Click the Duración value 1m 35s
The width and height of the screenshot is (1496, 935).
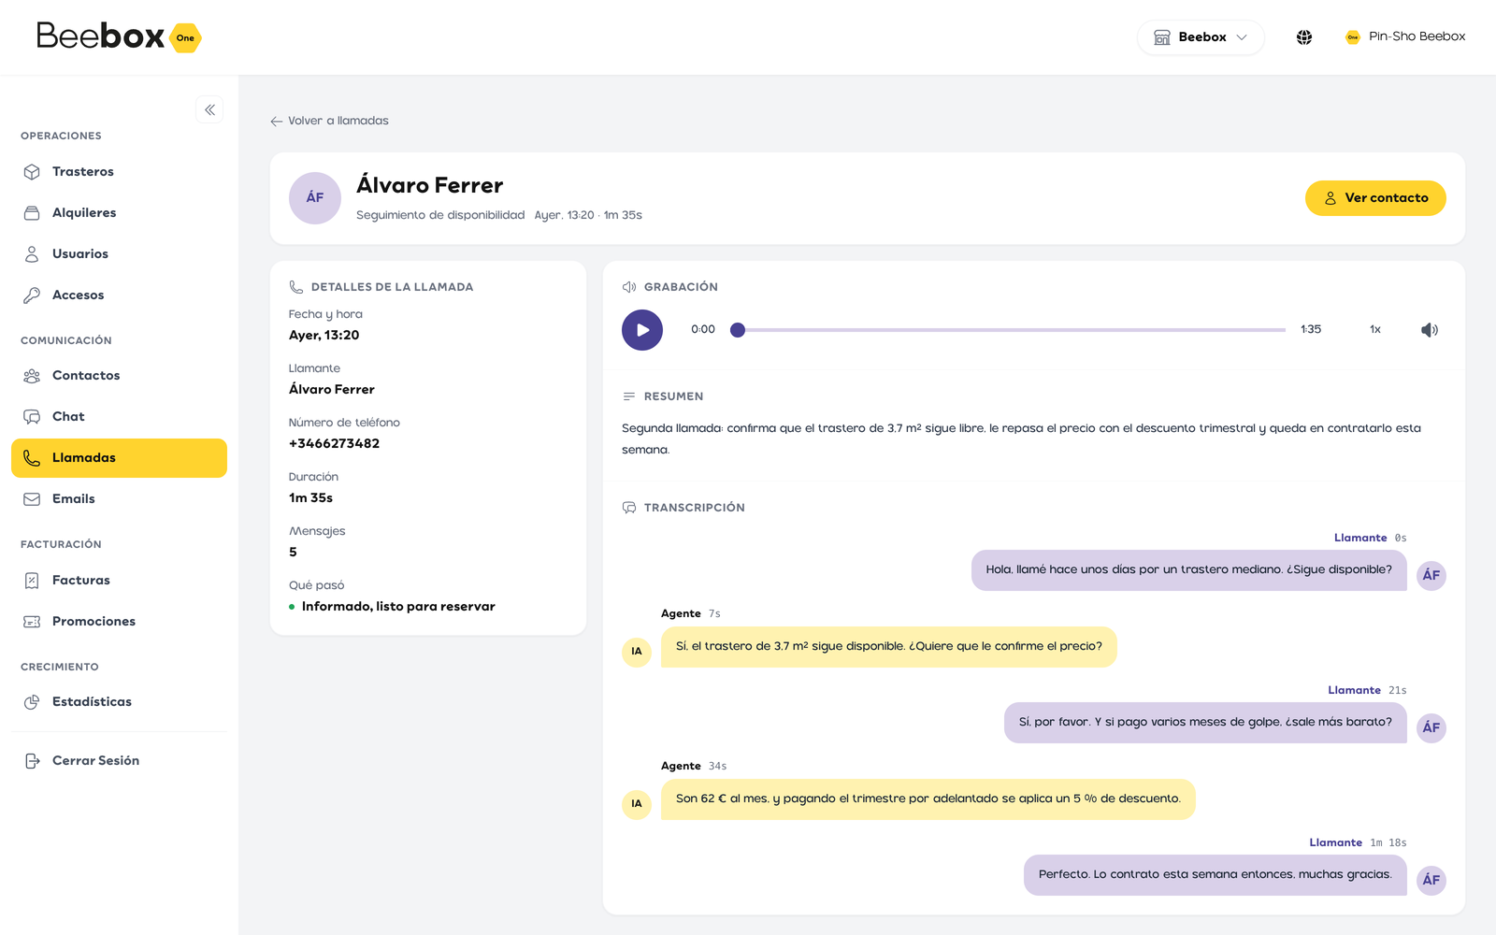coord(310,497)
